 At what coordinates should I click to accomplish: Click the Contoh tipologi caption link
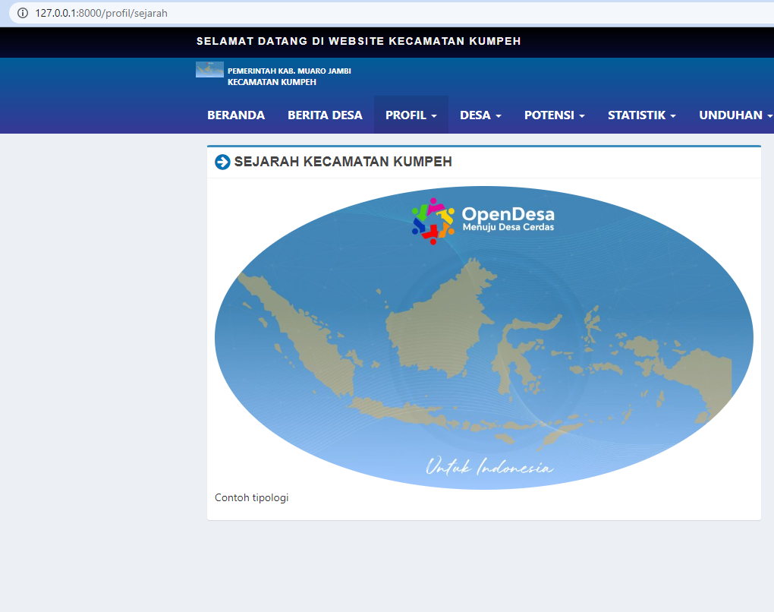click(251, 497)
